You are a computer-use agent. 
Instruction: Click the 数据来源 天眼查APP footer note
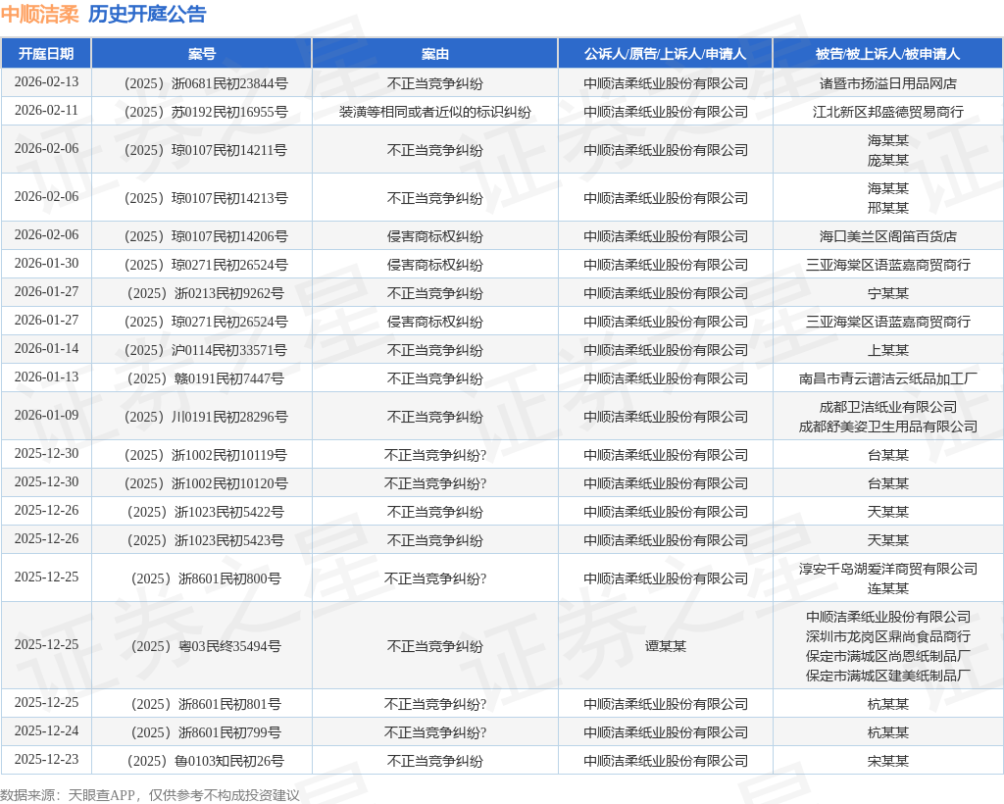coord(150,795)
